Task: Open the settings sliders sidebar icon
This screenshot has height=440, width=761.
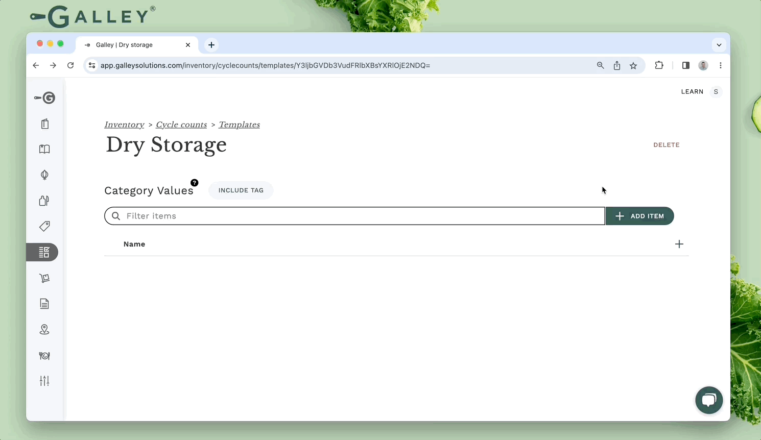Action: (45, 381)
